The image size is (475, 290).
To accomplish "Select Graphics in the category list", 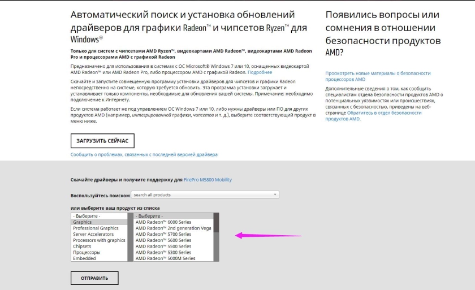I will click(x=100, y=222).
